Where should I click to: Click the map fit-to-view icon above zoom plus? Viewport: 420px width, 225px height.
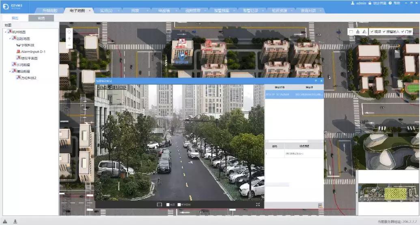69,32
